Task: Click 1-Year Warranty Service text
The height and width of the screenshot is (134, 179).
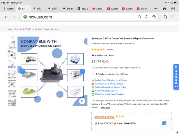Action: tap(106, 91)
